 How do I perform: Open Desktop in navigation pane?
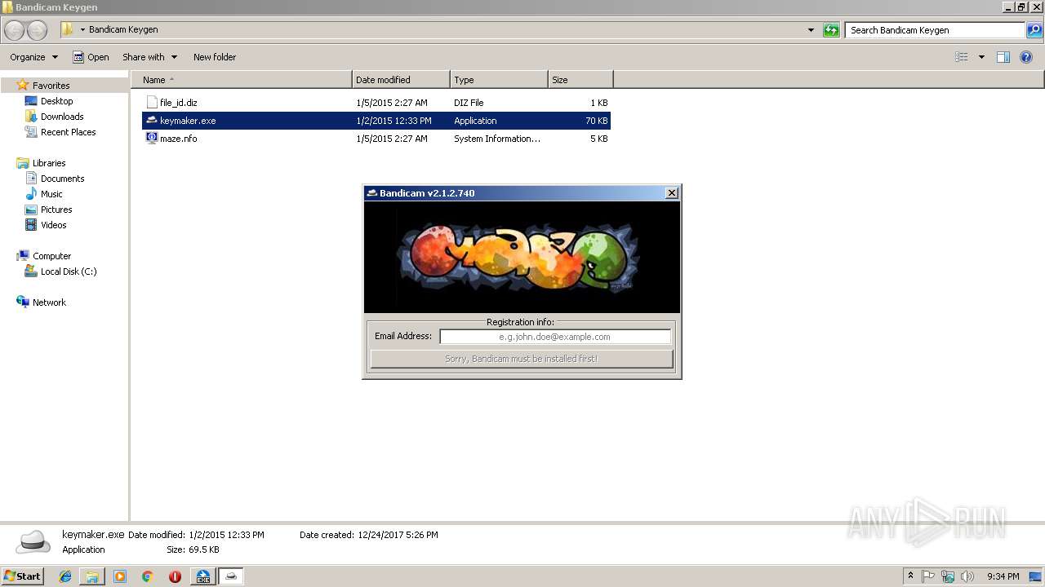56,101
